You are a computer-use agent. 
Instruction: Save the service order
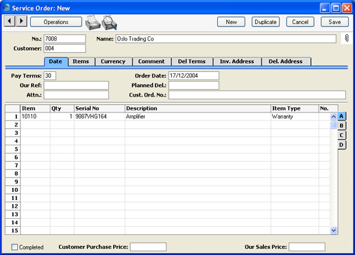coord(334,22)
